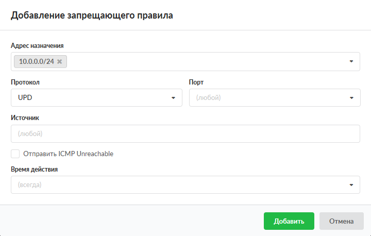Open the protocol dropdown arrow
The width and height of the screenshot is (371, 236).
point(173,97)
